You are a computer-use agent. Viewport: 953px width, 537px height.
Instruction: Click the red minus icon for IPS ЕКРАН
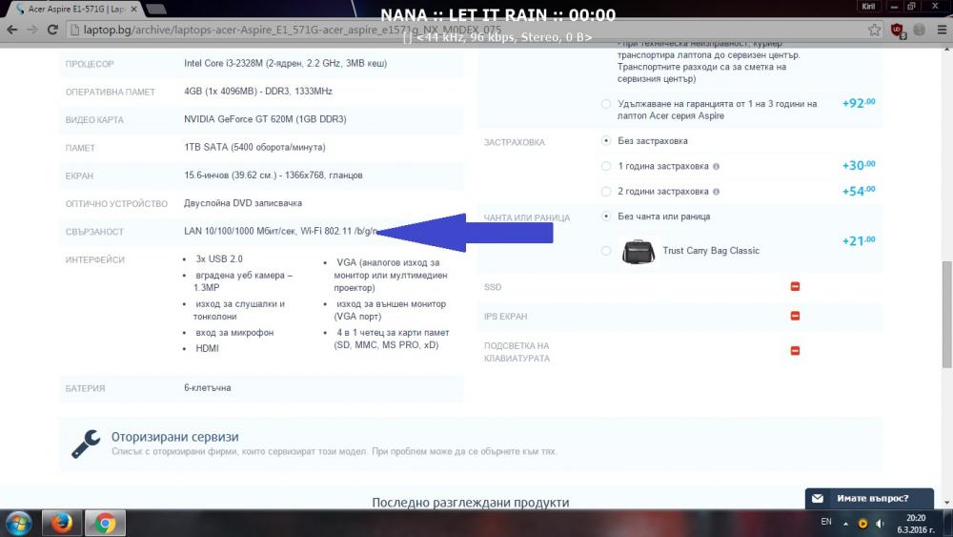(x=795, y=316)
